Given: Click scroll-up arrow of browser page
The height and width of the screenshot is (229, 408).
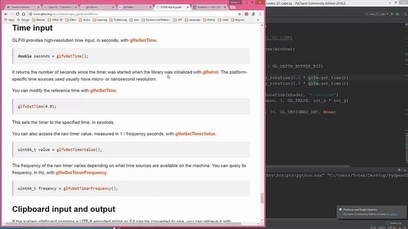Looking at the screenshot, I should pyautogui.click(x=262, y=25).
